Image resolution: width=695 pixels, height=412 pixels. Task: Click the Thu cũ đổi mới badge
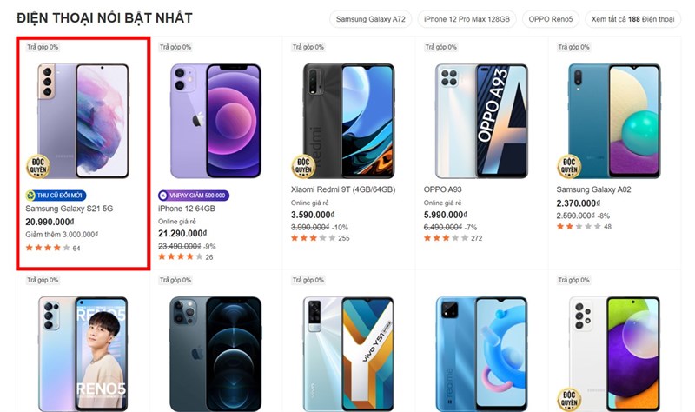[56, 196]
